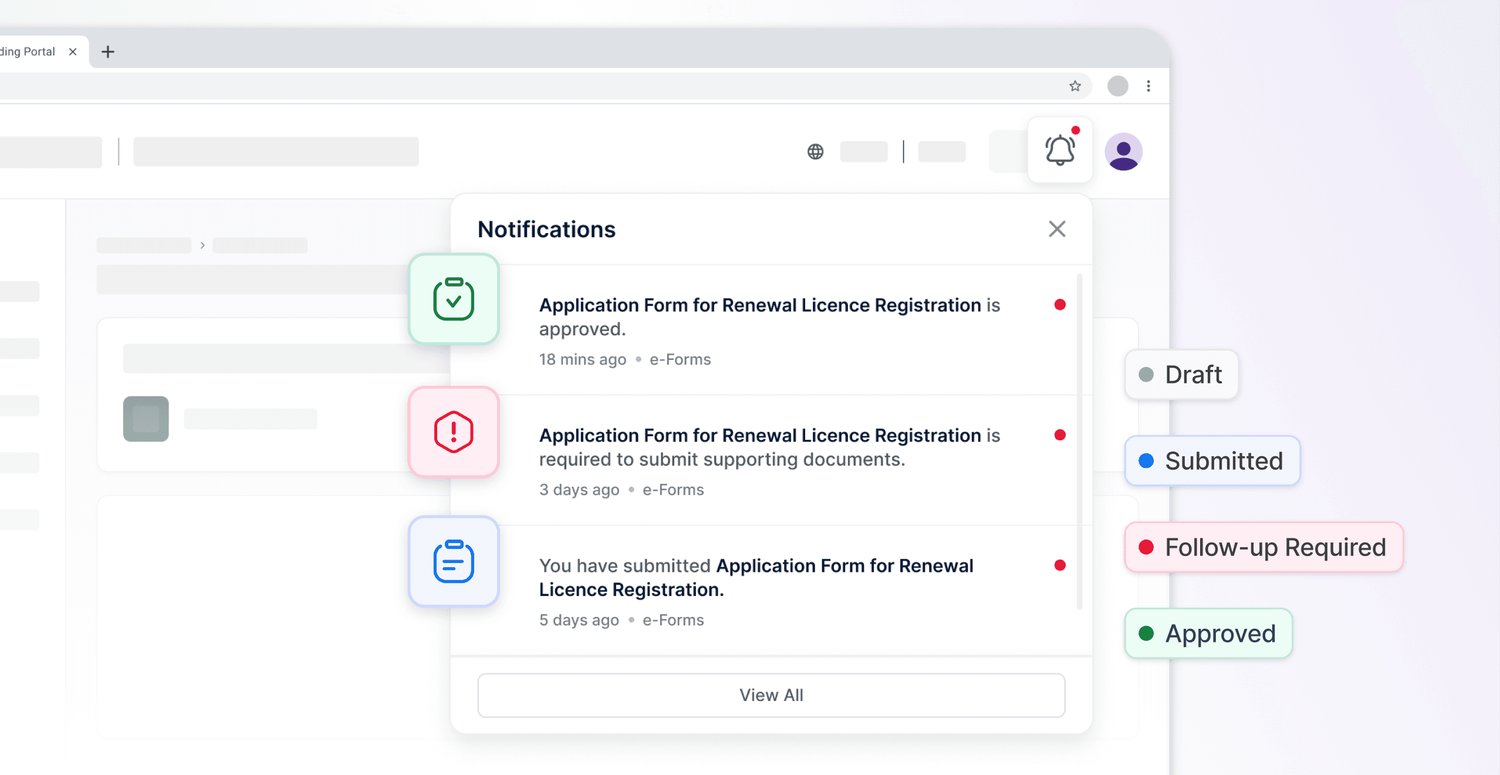
Task: Bookmark page with star icon
Action: (1075, 86)
